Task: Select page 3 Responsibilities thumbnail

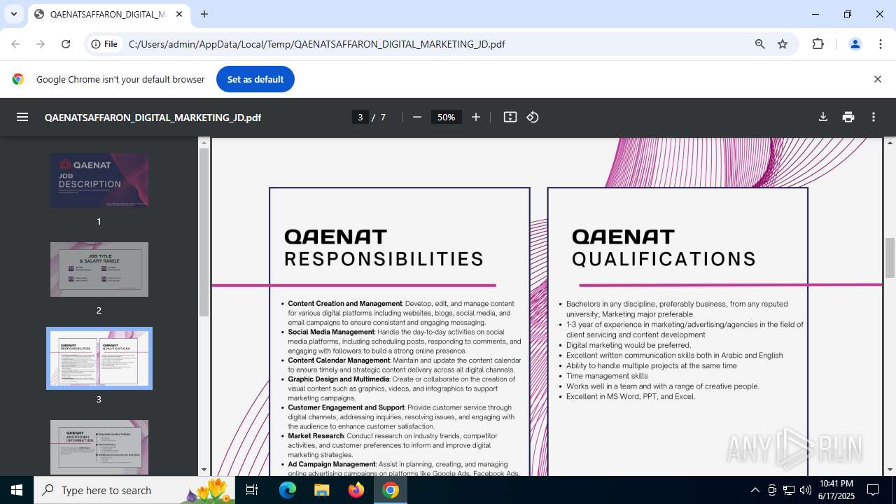Action: coord(99,358)
